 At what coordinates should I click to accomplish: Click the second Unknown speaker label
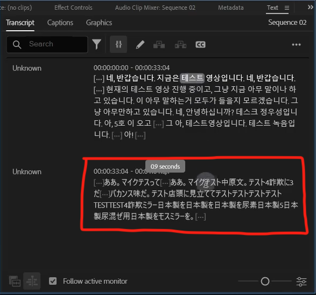[x=27, y=172]
